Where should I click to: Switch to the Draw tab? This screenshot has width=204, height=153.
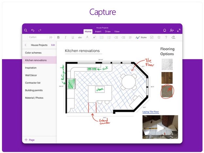click(108, 31)
